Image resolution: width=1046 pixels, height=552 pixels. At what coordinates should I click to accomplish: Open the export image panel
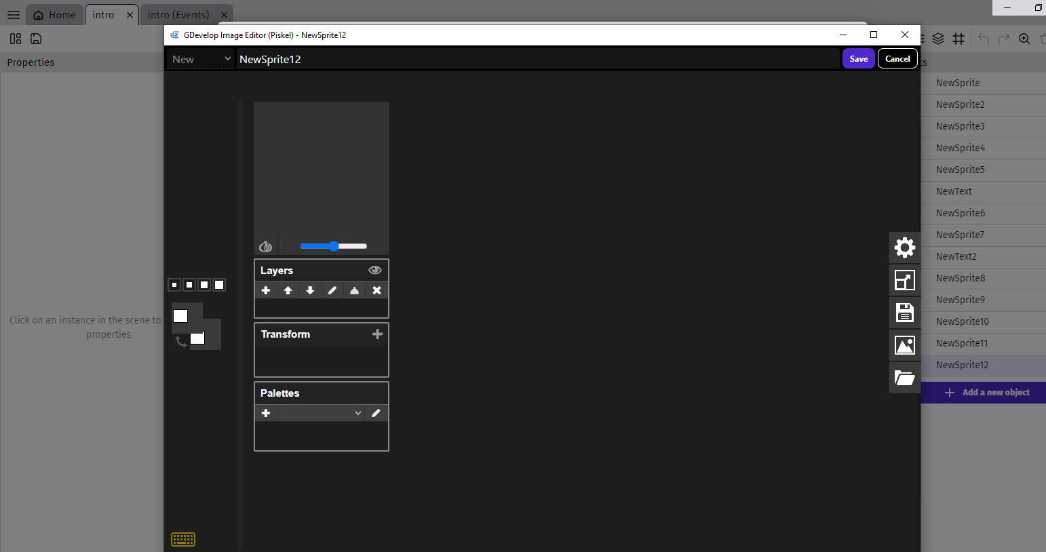pos(905,345)
